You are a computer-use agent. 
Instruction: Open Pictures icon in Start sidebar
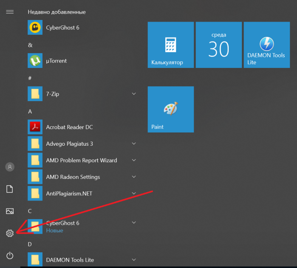pyautogui.click(x=10, y=211)
